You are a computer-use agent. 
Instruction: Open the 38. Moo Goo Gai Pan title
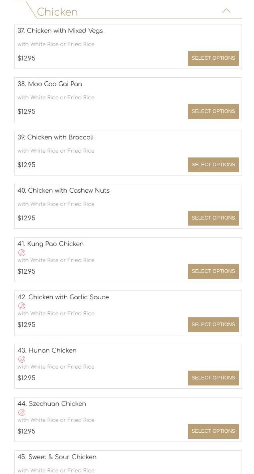click(x=50, y=84)
